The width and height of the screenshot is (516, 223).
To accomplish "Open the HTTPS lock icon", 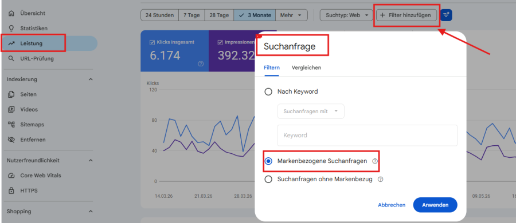I will [11, 190].
